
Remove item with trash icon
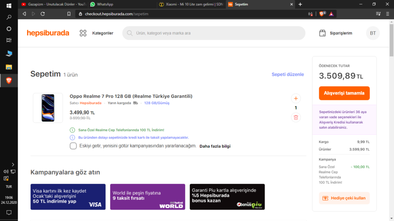(x=296, y=117)
